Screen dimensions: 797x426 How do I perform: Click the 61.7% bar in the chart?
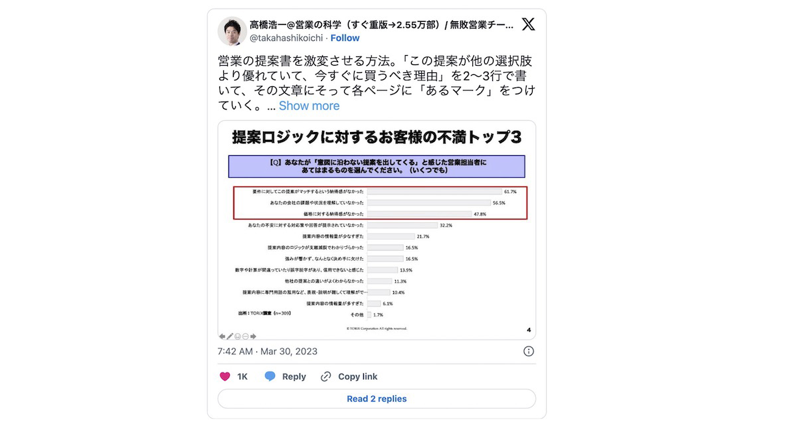[434, 191]
